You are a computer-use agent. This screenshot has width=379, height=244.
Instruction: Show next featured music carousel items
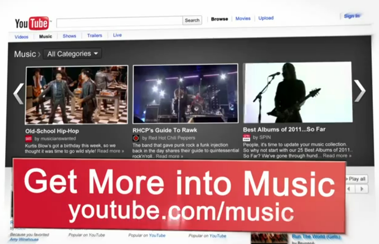pos(360,91)
